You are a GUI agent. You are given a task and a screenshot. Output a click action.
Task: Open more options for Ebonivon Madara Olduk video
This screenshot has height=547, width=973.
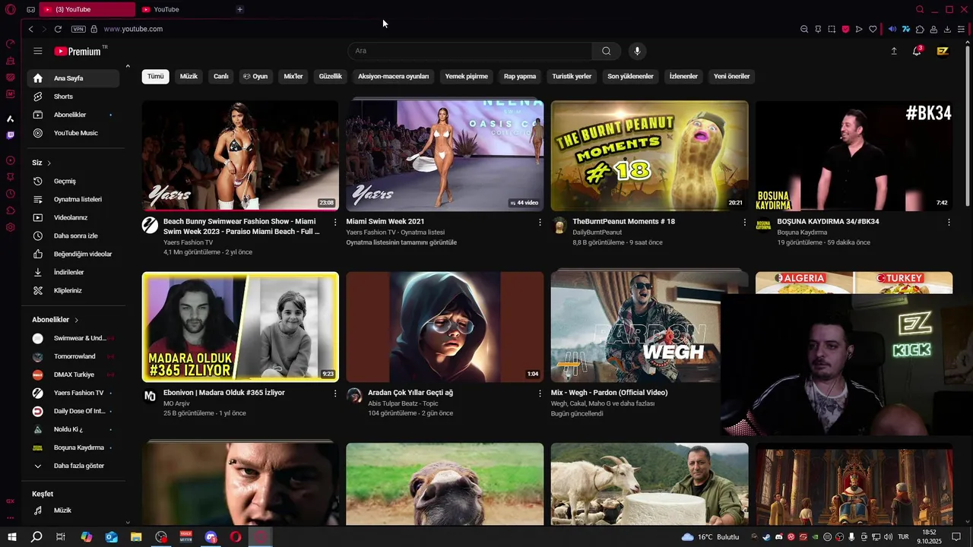tap(335, 393)
